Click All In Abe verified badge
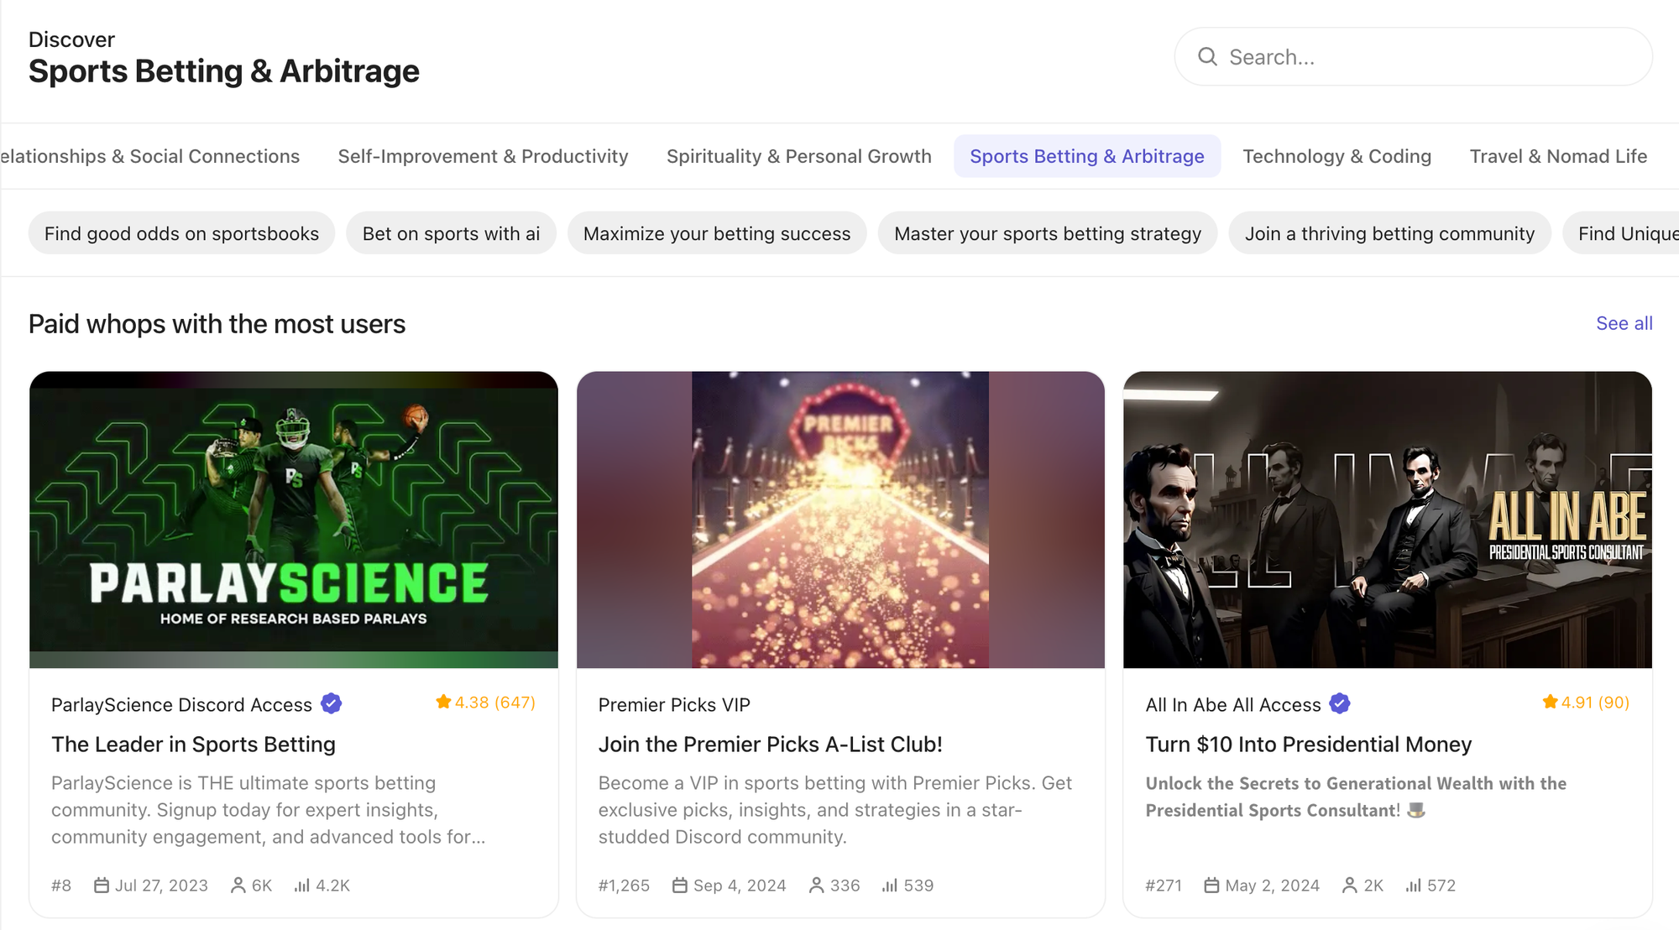 (x=1340, y=703)
